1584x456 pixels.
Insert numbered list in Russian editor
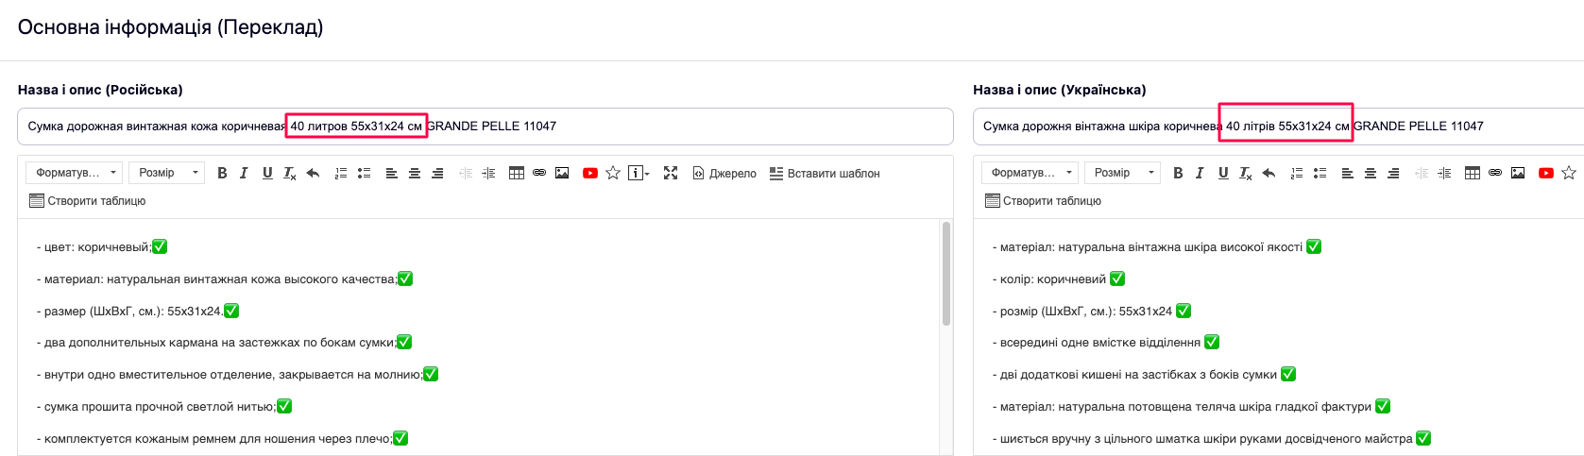[x=341, y=173]
